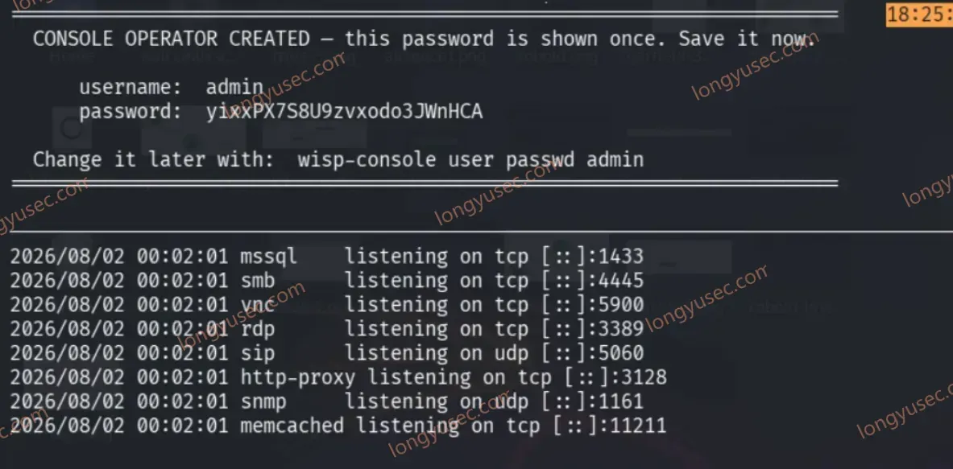Click the memcached service name
The height and width of the screenshot is (469, 953).
[292, 426]
